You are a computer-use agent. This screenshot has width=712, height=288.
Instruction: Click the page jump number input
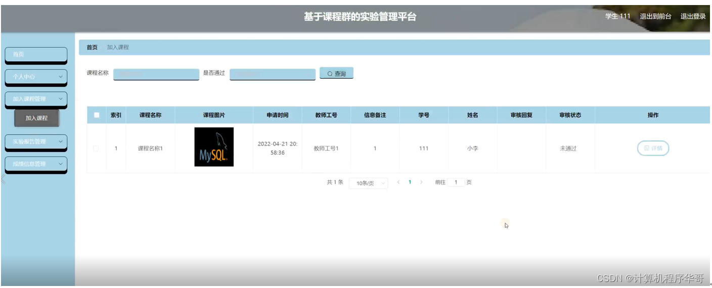click(x=456, y=183)
